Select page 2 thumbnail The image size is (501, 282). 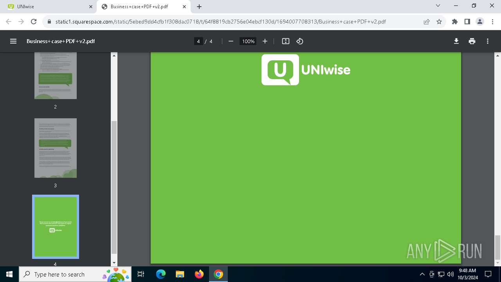click(56, 76)
